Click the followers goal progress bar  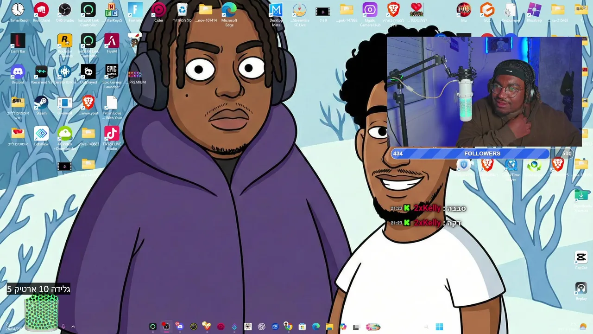coord(482,154)
